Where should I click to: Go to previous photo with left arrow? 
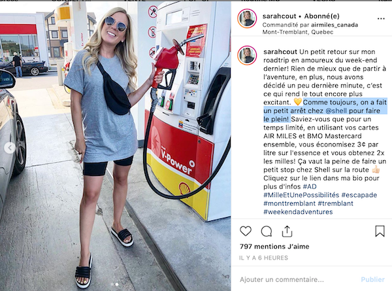[10, 148]
